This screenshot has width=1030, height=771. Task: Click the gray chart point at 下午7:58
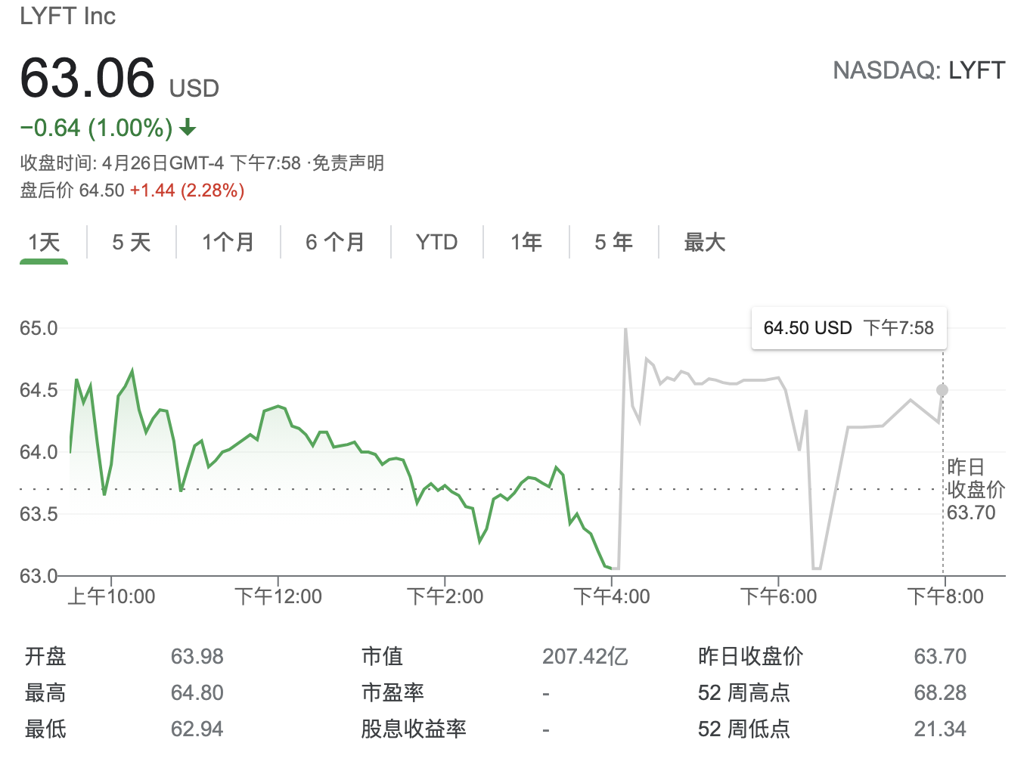tap(942, 390)
